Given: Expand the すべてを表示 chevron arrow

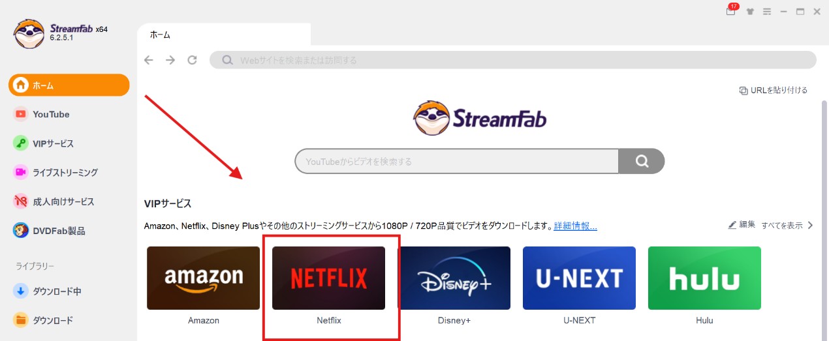Looking at the screenshot, I should (810, 226).
